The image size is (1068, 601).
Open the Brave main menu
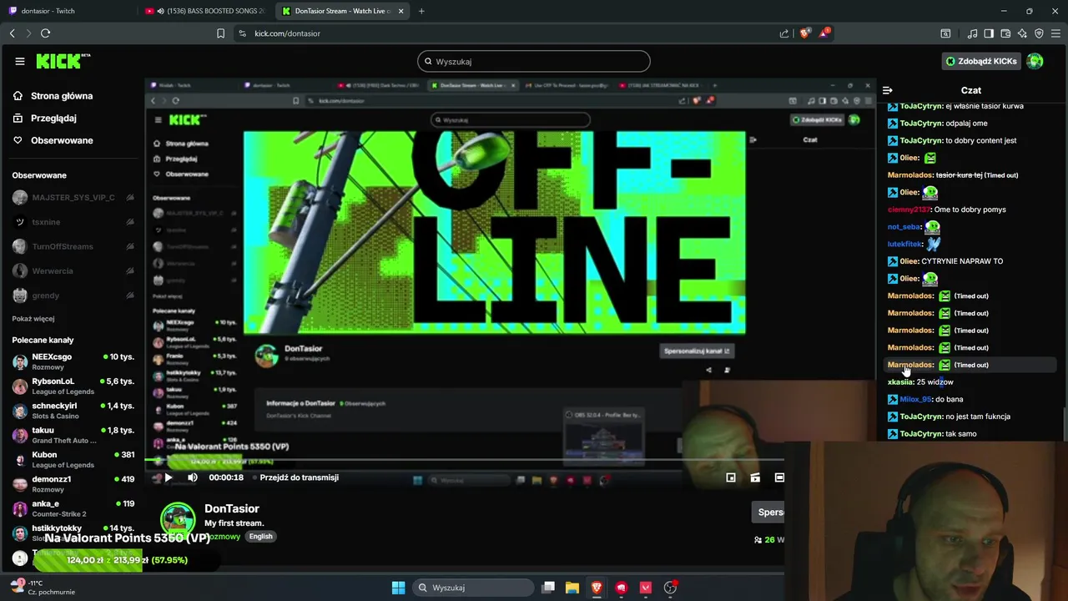coord(1055,33)
